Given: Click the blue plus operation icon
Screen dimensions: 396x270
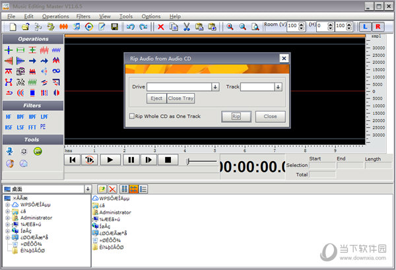Looking at the screenshot, I should coord(9,50).
